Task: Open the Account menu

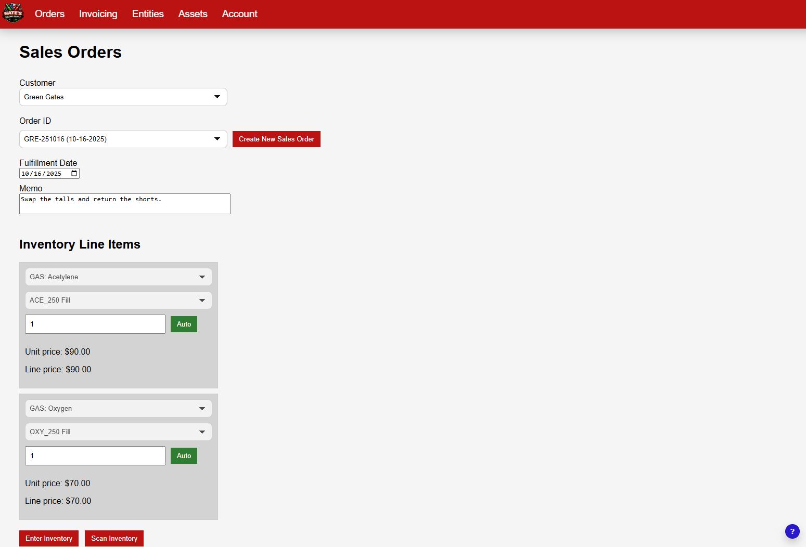Action: pos(239,14)
